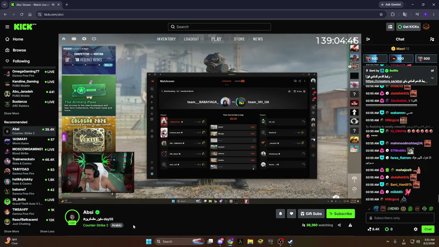Open the KICKs balance icon showing 0
439x247 pixels.
(x=389, y=229)
